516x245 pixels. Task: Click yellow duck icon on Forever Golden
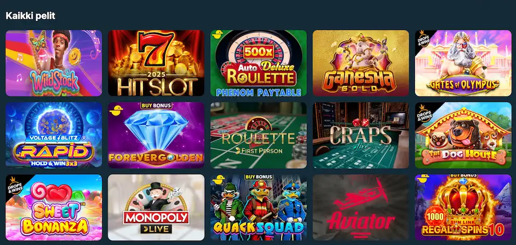point(116,110)
